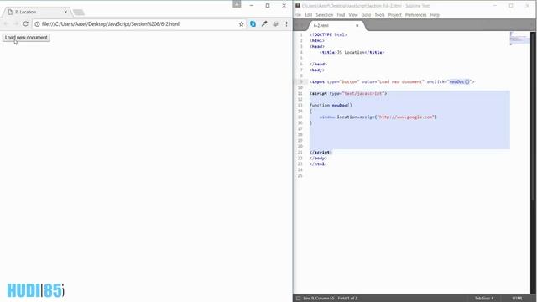Image resolution: width=537 pixels, height=302 pixels.
Task: Close the JS Location browser tab
Action: pos(65,12)
